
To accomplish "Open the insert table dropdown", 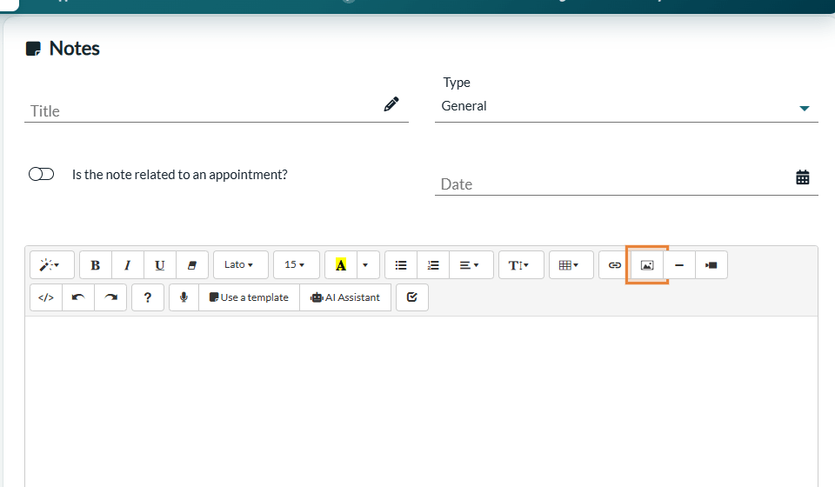I will [x=571, y=265].
